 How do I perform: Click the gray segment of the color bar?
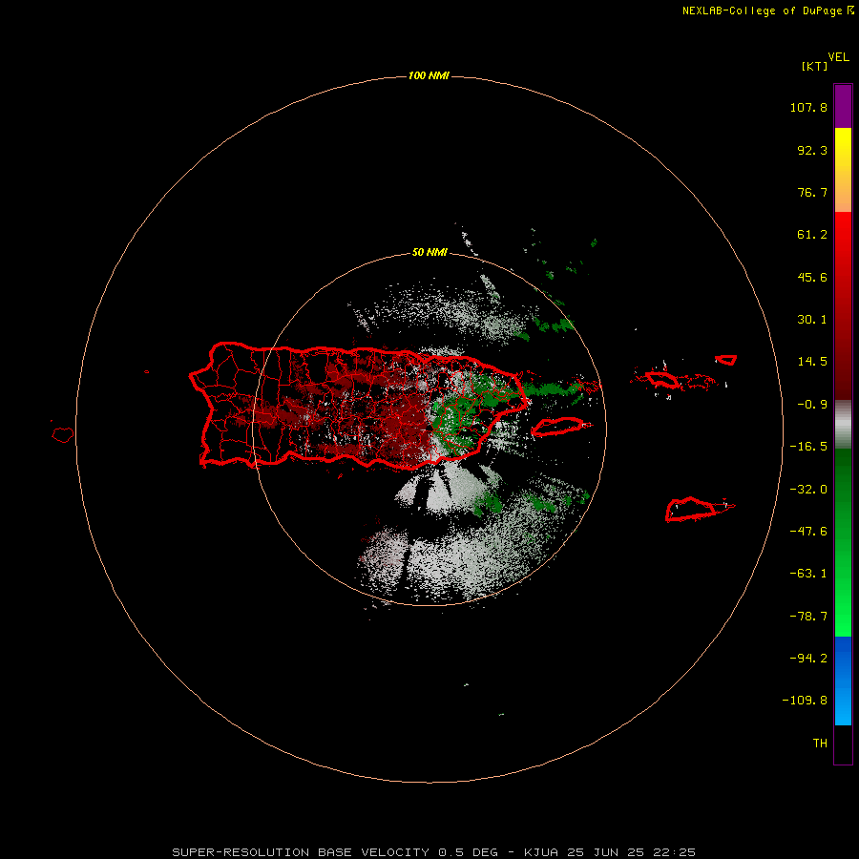point(843,424)
